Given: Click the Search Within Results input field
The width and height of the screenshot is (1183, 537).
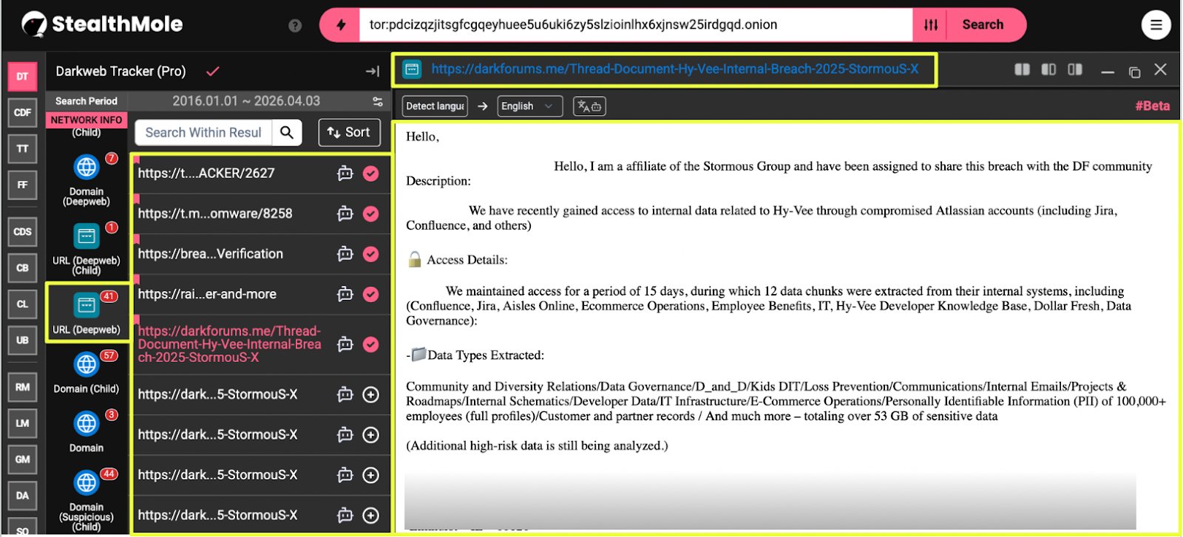Looking at the screenshot, I should (x=203, y=132).
